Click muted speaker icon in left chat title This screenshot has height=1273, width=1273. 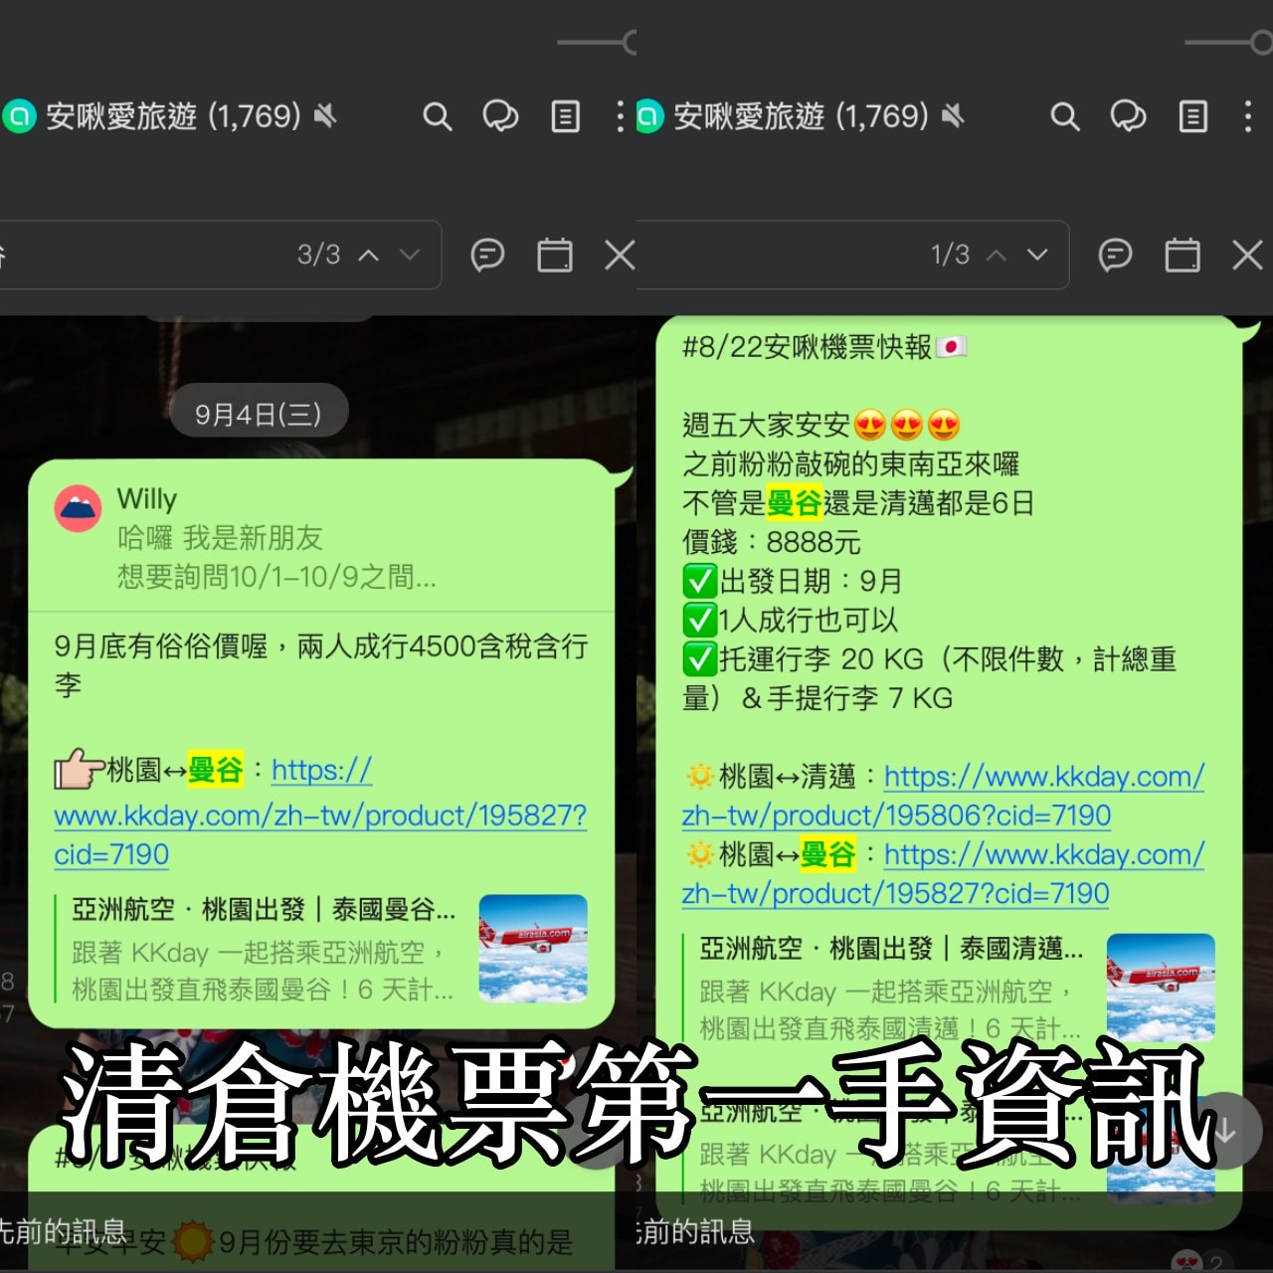coord(325,116)
